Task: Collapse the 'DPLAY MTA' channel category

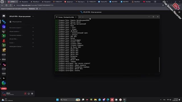Action: [x=13, y=39]
